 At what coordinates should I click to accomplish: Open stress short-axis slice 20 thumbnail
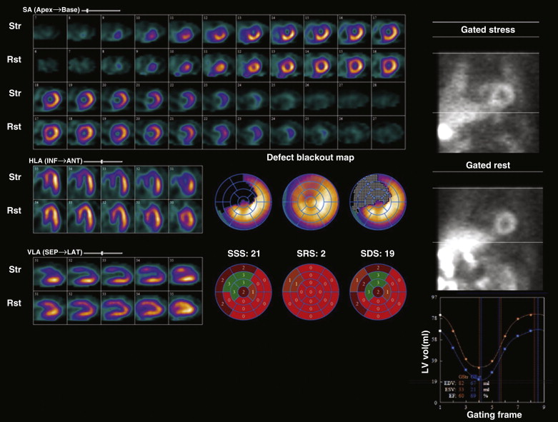(117, 98)
